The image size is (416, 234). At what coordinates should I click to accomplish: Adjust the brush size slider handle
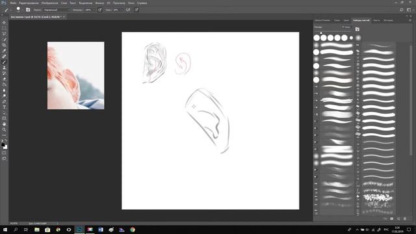click(321, 33)
